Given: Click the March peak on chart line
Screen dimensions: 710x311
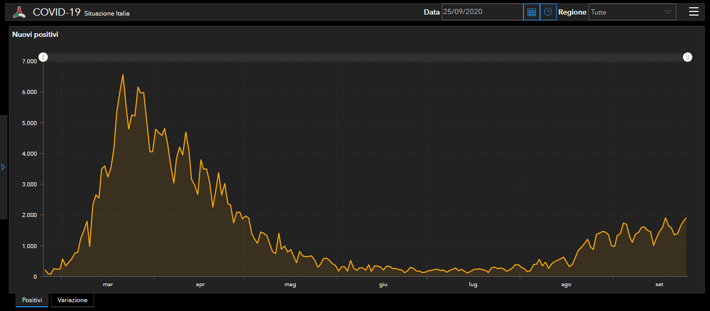Looking at the screenshot, I should pyautogui.click(x=123, y=75).
